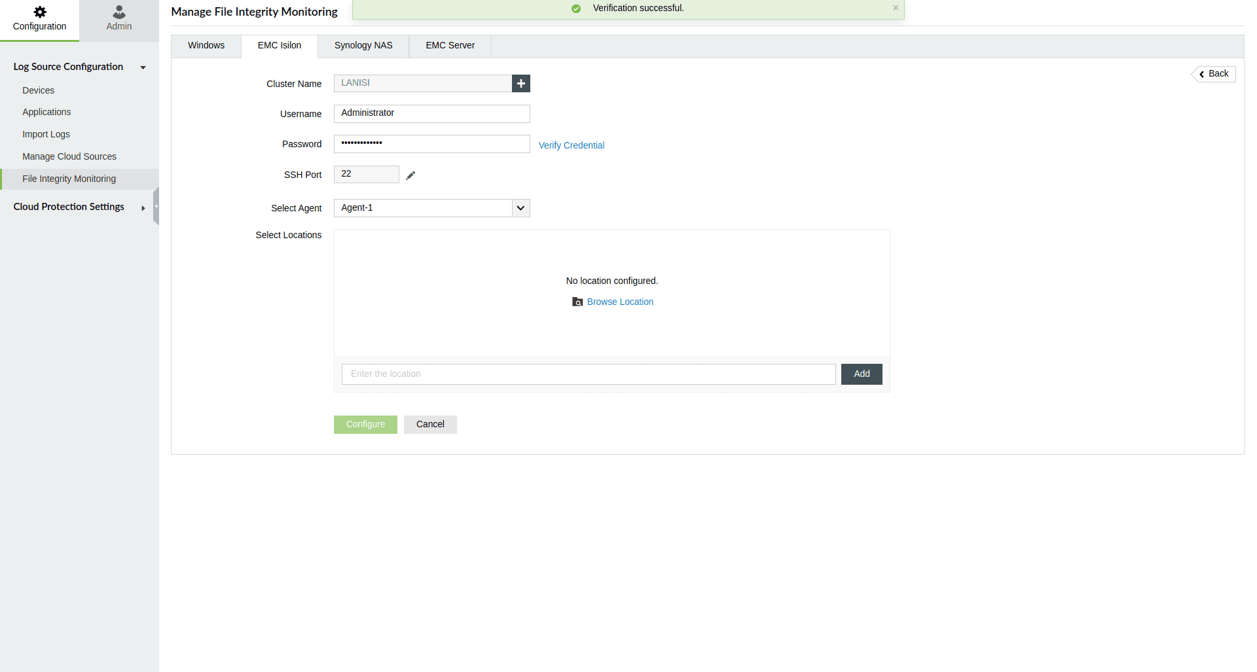1257x672 pixels.
Task: Verify Credential for the cluster
Action: (571, 145)
